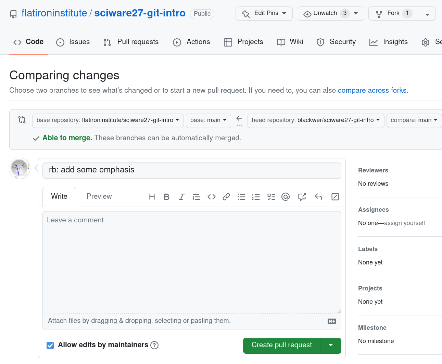Open help for Allow edits by maintainers
The height and width of the screenshot is (364, 442).
(x=154, y=345)
